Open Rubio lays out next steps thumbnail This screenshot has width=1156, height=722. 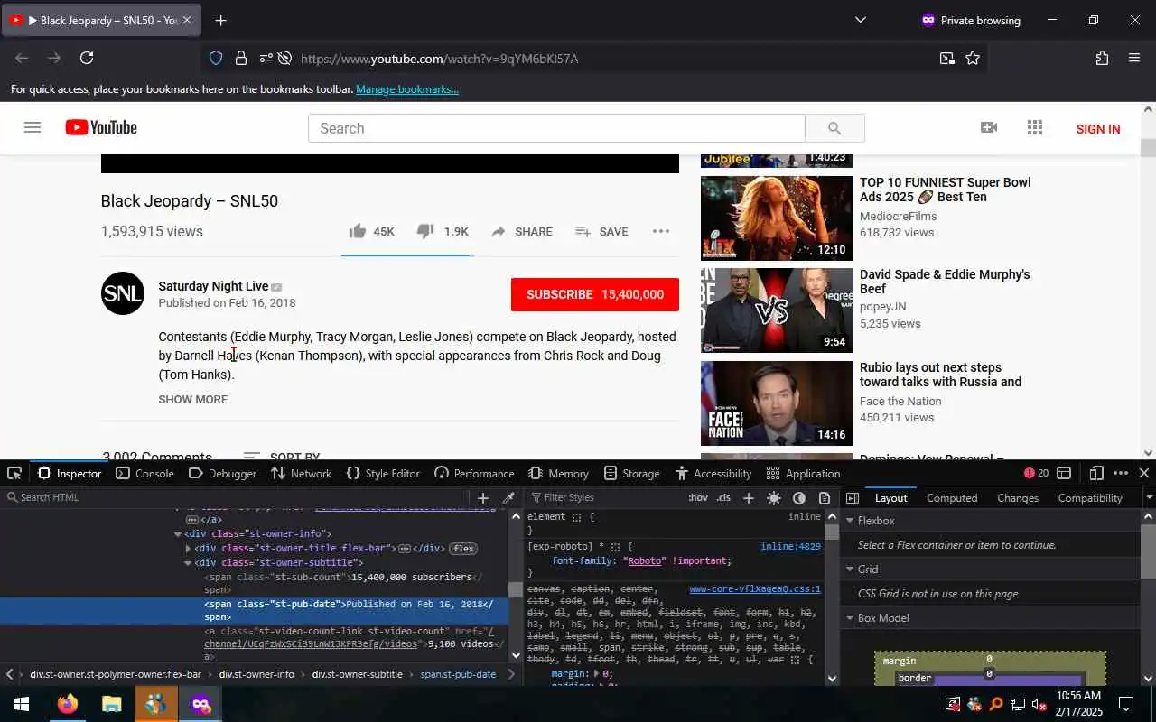[777, 403]
